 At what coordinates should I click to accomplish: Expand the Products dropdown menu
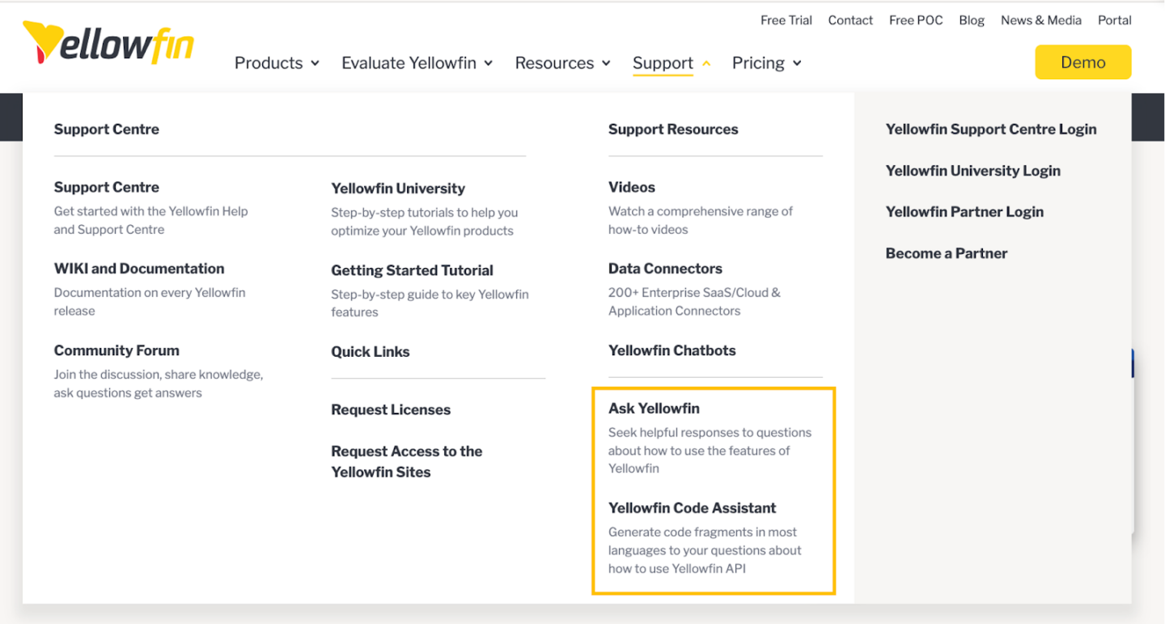tap(277, 62)
